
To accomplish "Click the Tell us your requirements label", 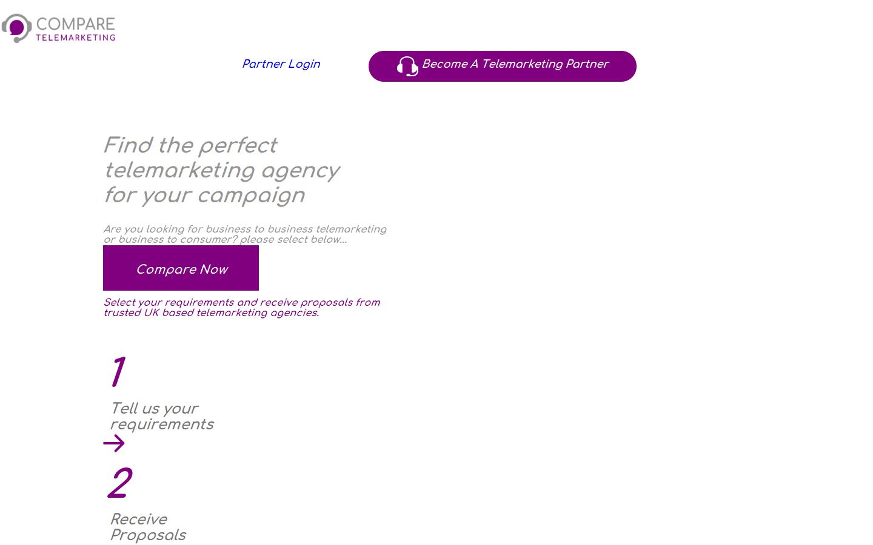I will tap(162, 417).
